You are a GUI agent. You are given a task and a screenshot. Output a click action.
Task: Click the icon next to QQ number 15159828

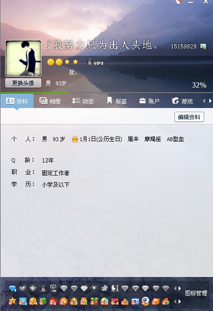pyautogui.click(x=203, y=47)
